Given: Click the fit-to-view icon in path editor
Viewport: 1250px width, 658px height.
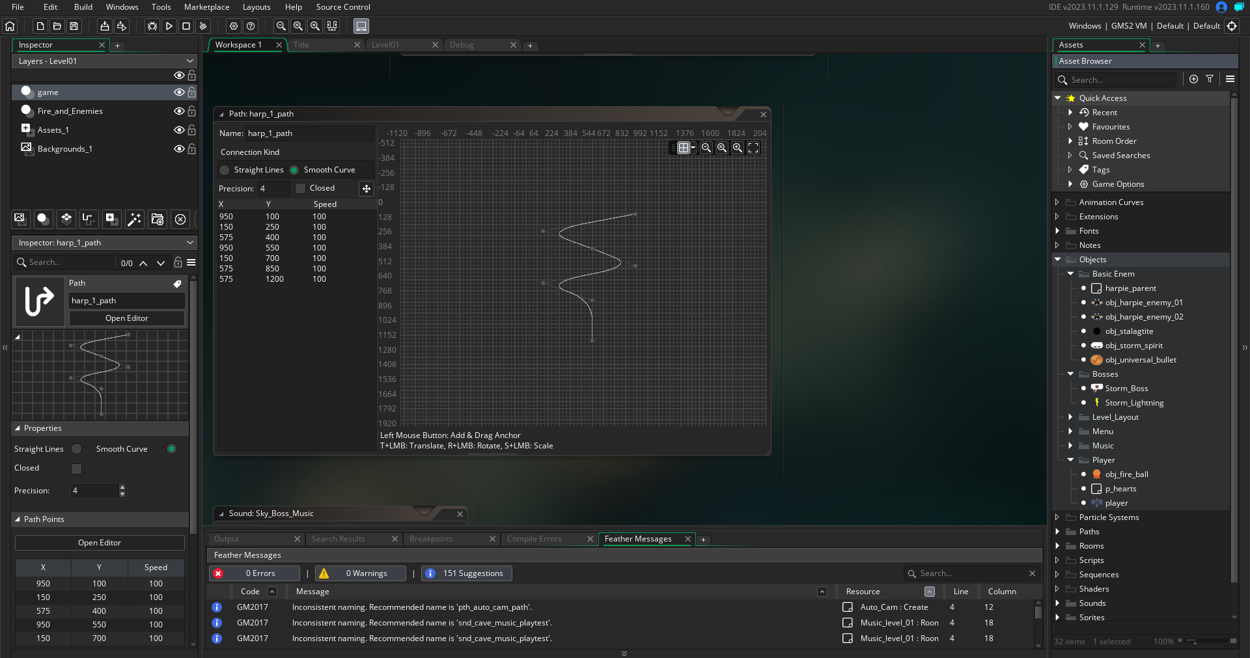Looking at the screenshot, I should tap(753, 148).
